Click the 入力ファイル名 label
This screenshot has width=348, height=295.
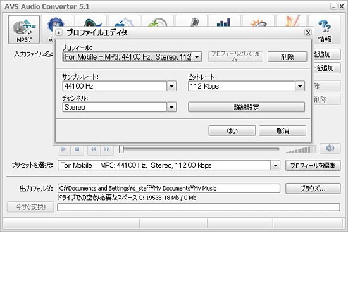(34, 54)
